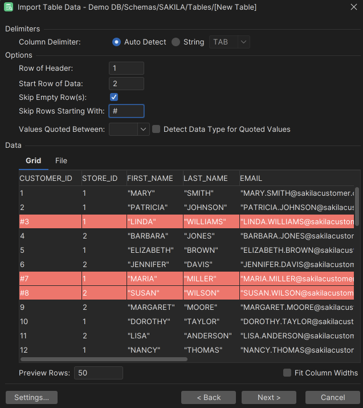Click the import dialog title bar icon
This screenshot has height=408, width=363.
[x=9, y=7]
